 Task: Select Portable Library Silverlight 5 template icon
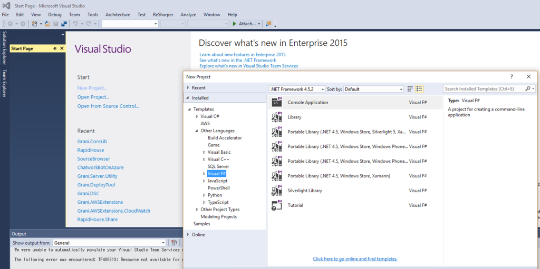277,132
